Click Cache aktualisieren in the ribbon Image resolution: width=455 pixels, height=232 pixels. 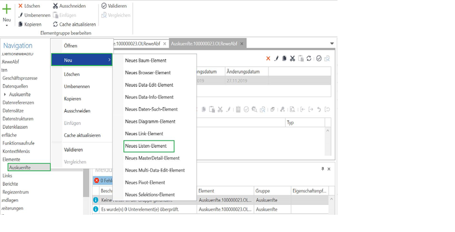74,24
